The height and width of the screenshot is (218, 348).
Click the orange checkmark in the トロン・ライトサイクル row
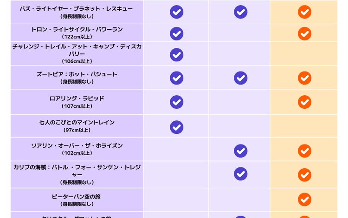coord(304,33)
